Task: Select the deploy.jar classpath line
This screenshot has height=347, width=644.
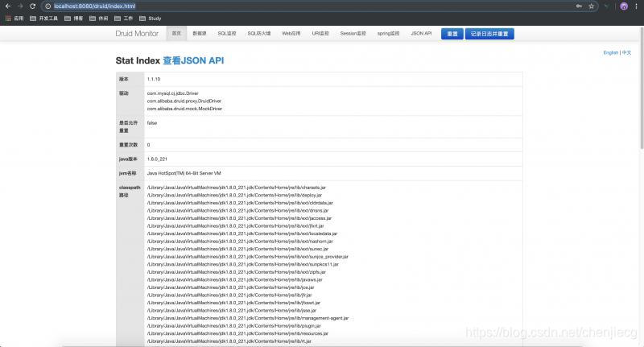Action: point(234,196)
